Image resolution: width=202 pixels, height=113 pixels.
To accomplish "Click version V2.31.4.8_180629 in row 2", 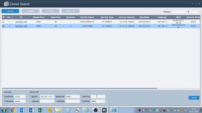I will point(127,26).
